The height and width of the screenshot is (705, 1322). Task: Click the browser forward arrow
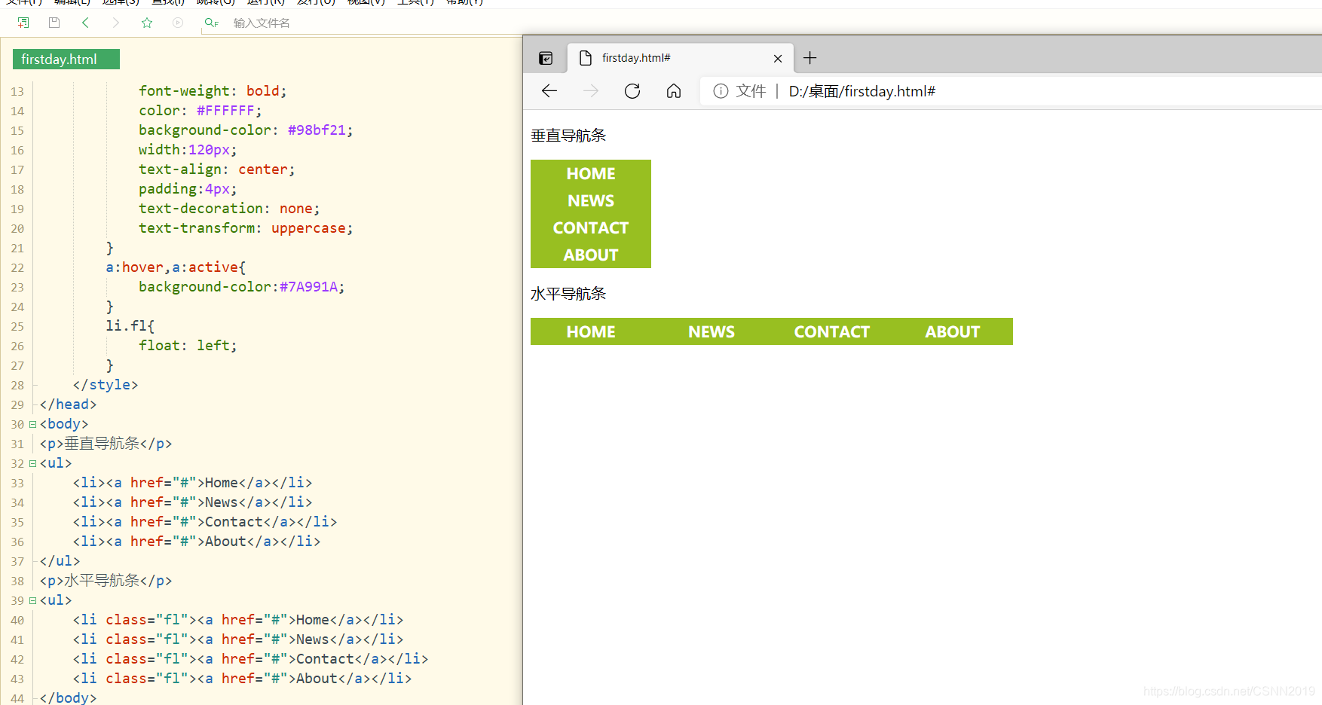click(x=591, y=91)
